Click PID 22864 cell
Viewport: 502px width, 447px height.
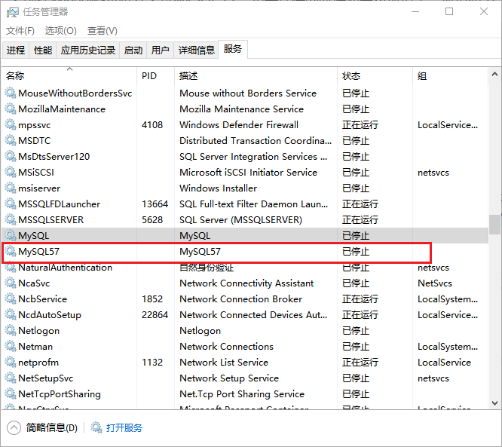click(x=155, y=315)
